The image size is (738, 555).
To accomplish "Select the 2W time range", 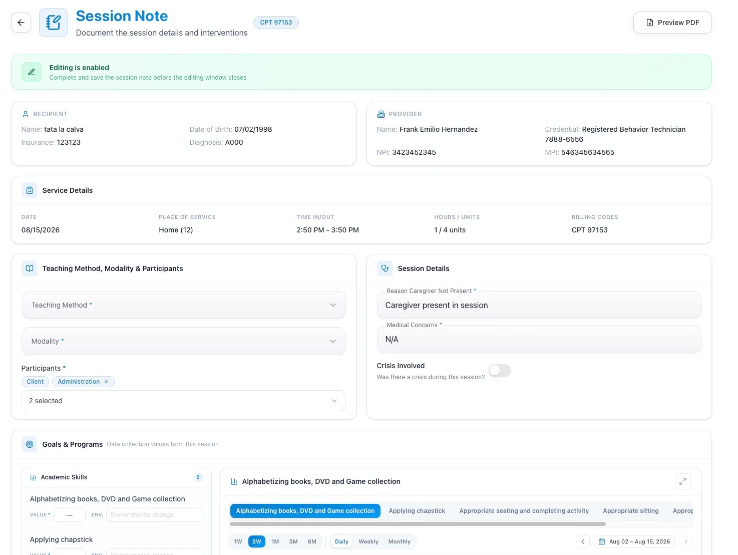I will pyautogui.click(x=257, y=541).
